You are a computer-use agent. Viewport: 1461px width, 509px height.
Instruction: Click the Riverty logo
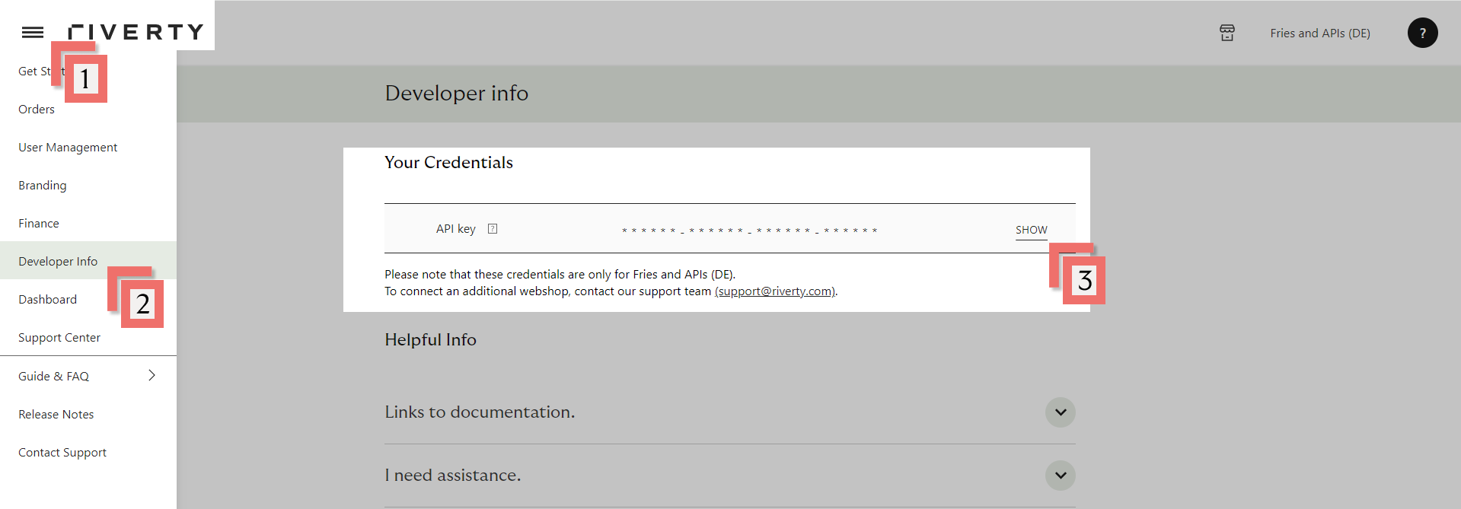point(136,32)
